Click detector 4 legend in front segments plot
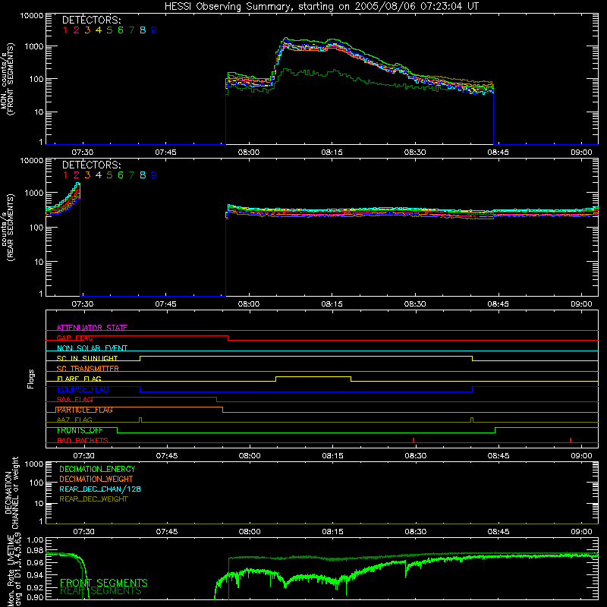Viewport: 607px width, 607px height. click(x=99, y=30)
